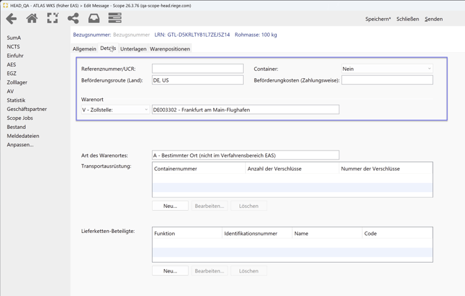Expand the V - Zollstelle dropdown
Image resolution: width=465 pixels, height=296 pixels.
(115, 110)
